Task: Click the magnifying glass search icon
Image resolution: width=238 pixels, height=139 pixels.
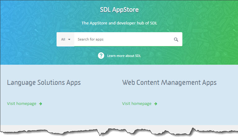Action: pos(176,40)
